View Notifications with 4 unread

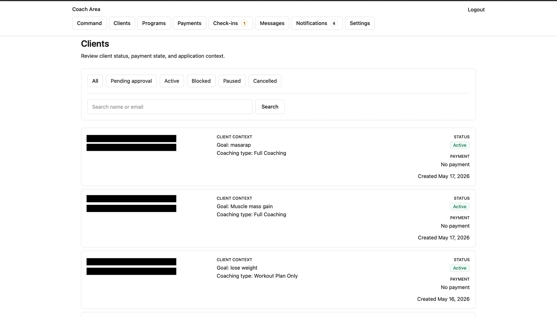click(317, 23)
